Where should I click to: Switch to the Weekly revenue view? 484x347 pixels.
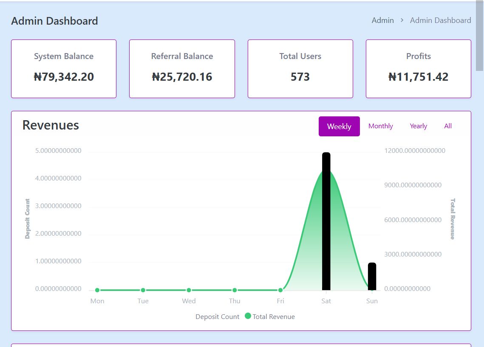pos(339,127)
